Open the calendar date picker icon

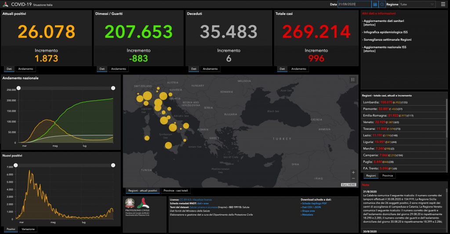(375, 4)
